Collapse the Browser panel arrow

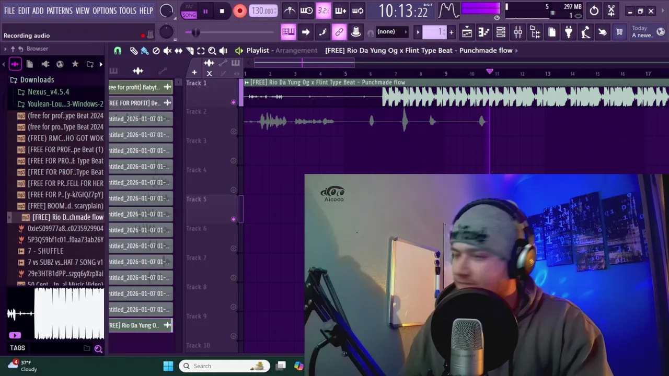point(5,49)
